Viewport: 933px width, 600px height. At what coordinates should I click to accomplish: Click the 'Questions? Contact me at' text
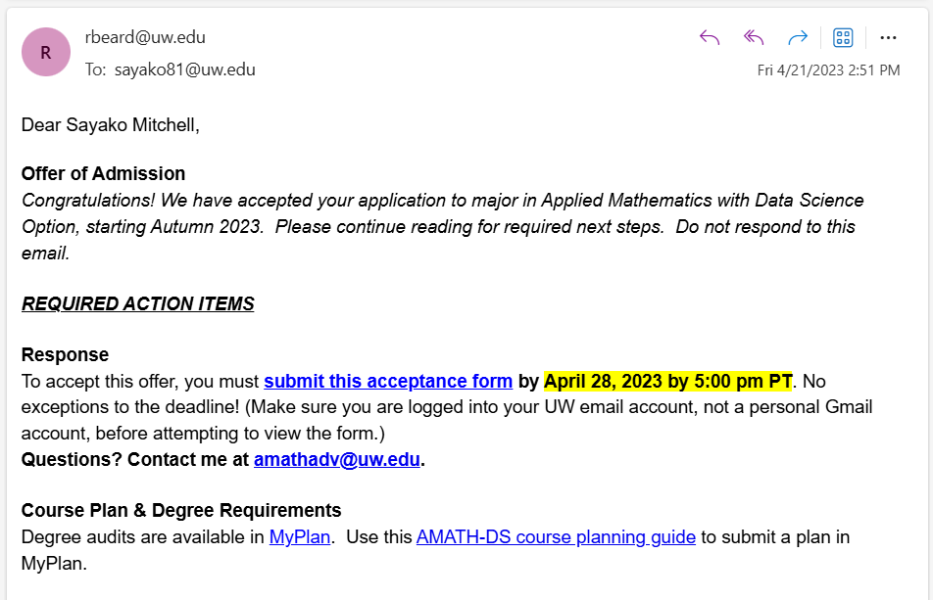pyautogui.click(x=135, y=460)
